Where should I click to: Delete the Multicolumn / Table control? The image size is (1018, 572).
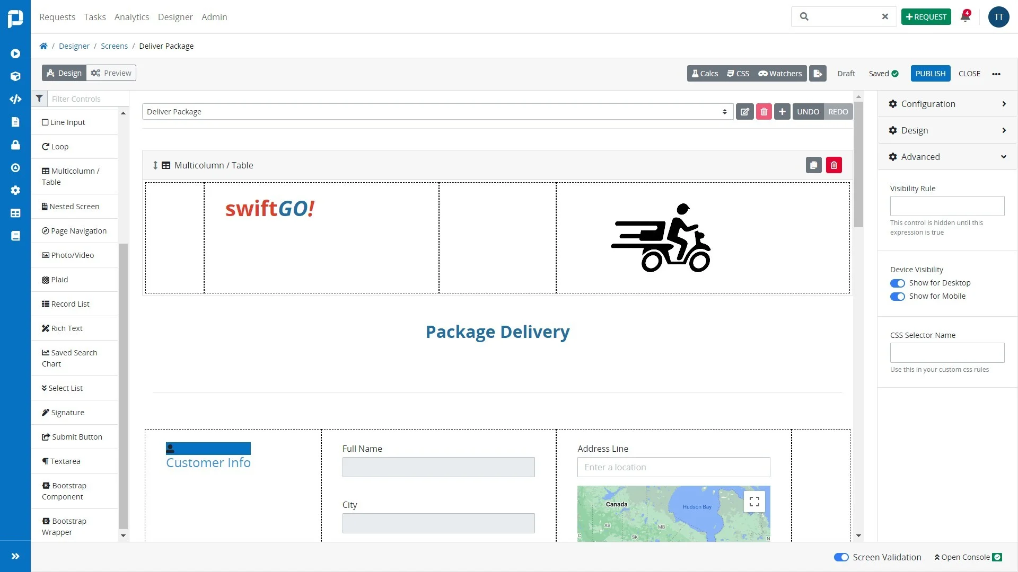coord(833,165)
